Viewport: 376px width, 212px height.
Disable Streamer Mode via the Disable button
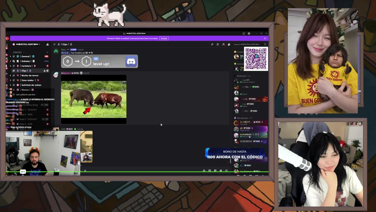[x=164, y=38]
